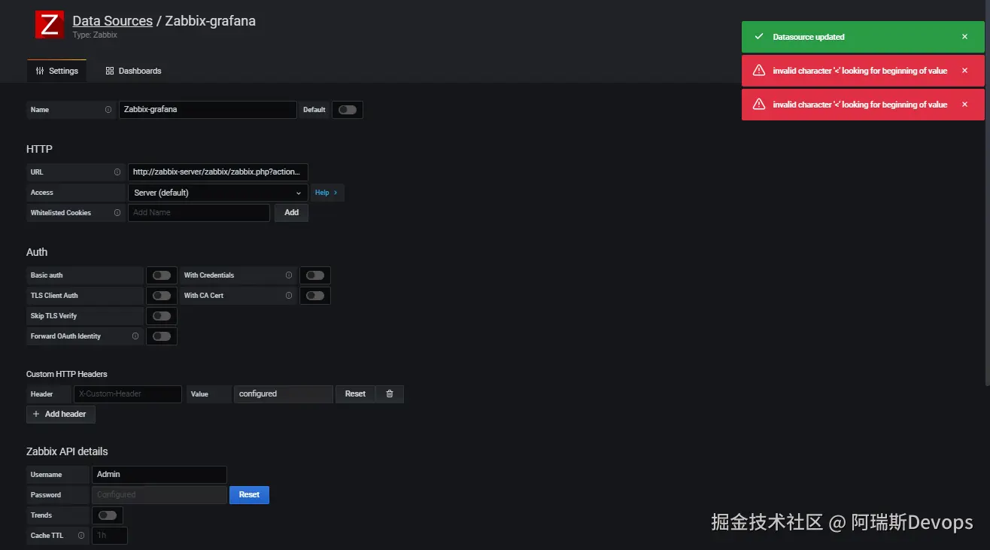This screenshot has width=990, height=550.
Task: Click Add button for whitelisted cookies
Action: [291, 213]
